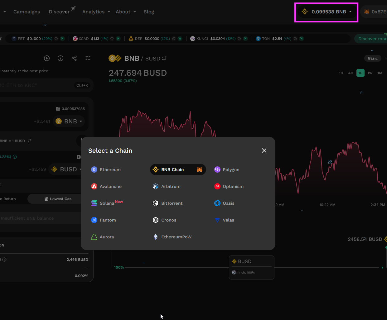Invert the BNB = 1 BUSD rate icon
The width and height of the screenshot is (387, 320).
tap(30, 141)
